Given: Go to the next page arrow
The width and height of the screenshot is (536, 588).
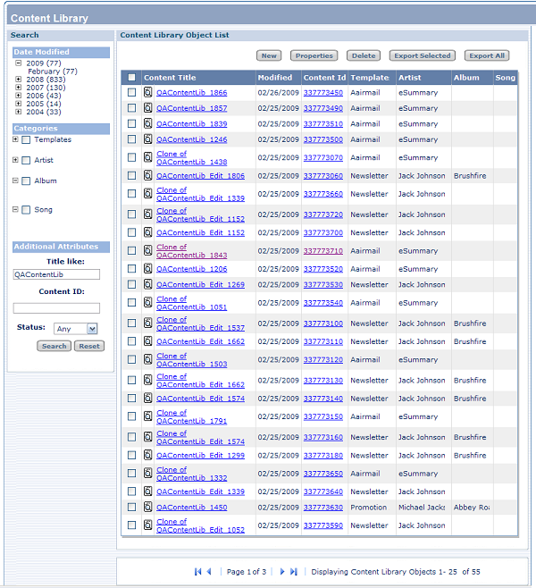Looking at the screenshot, I should tap(282, 571).
